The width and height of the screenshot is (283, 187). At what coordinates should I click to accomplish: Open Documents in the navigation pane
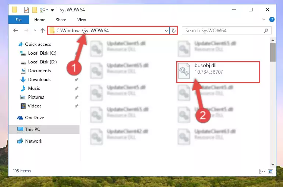click(x=39, y=71)
